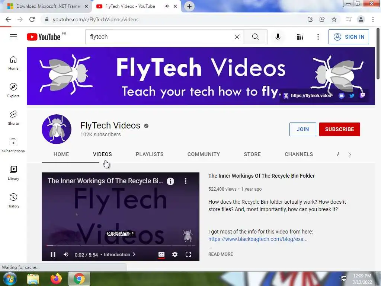Launch Firefox from the taskbar
This screenshot has width=381, height=286.
[x=56, y=279]
